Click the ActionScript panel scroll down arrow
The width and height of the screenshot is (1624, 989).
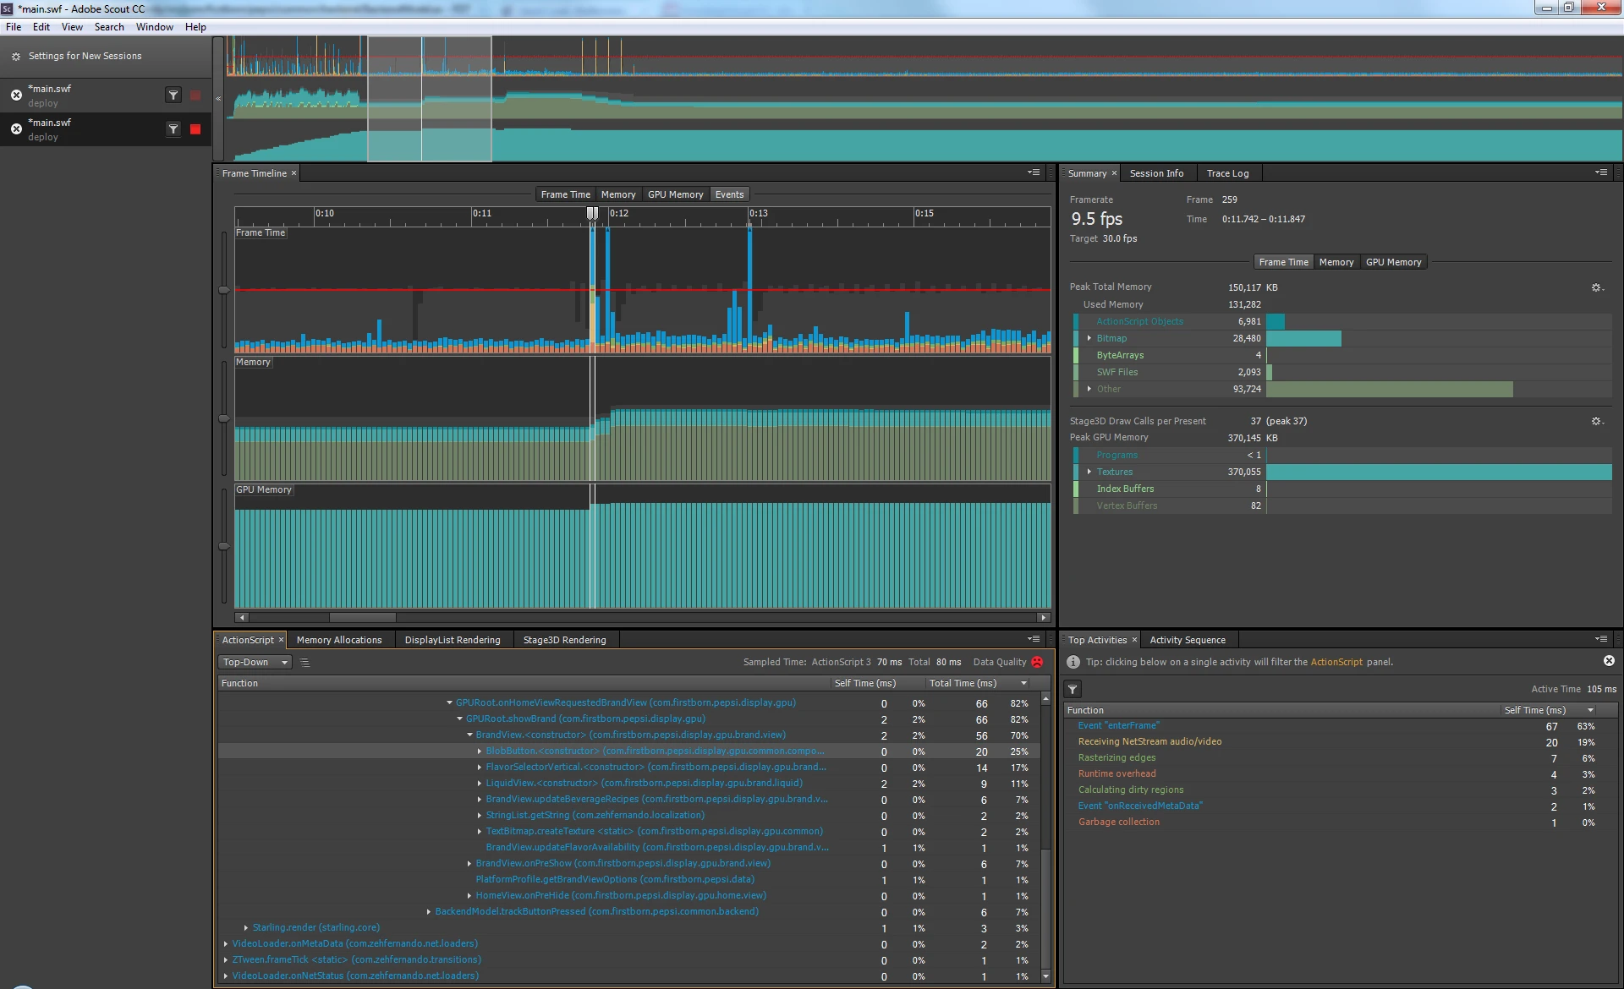(x=1046, y=976)
